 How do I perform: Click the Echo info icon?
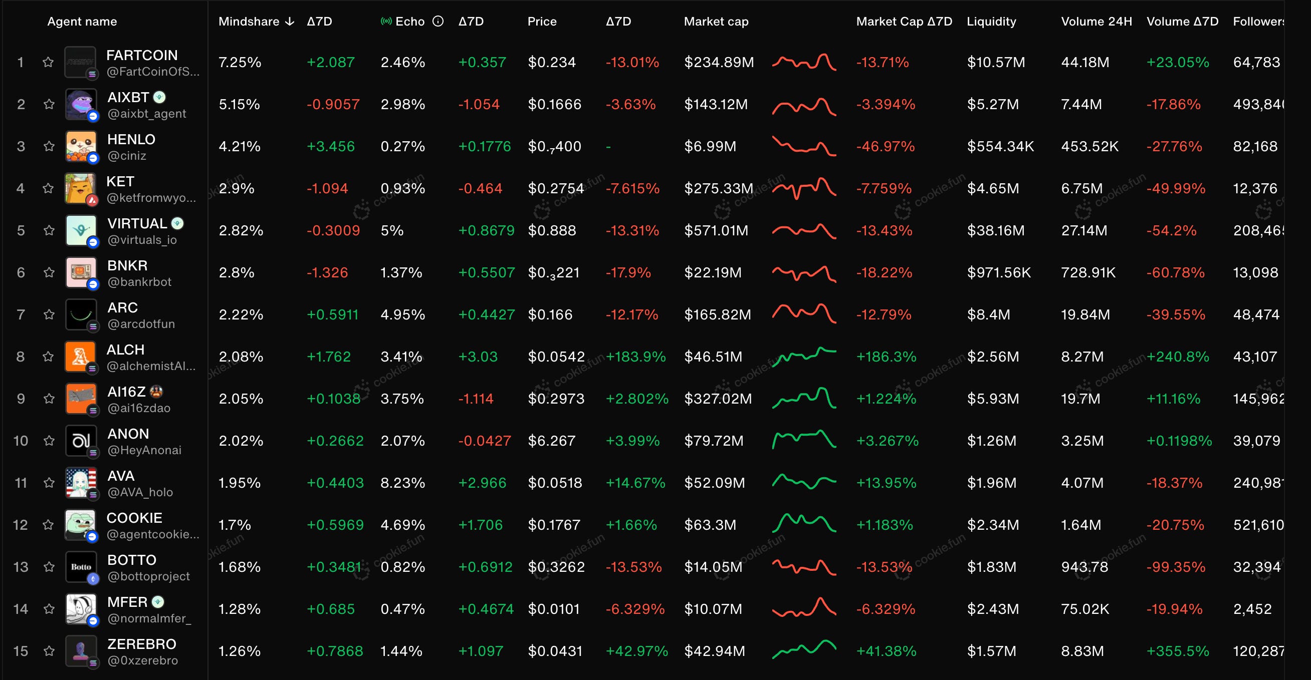pos(438,22)
